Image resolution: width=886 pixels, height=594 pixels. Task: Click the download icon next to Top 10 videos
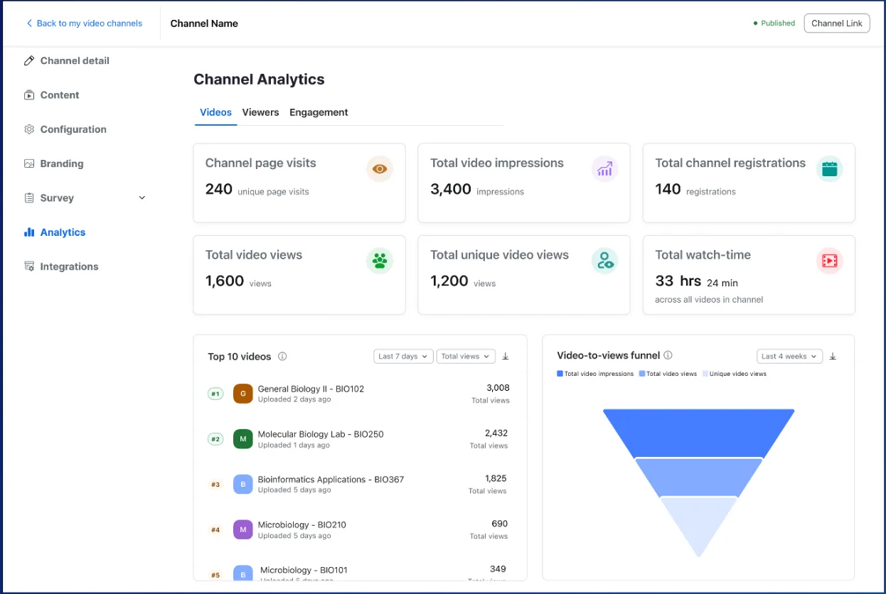505,356
